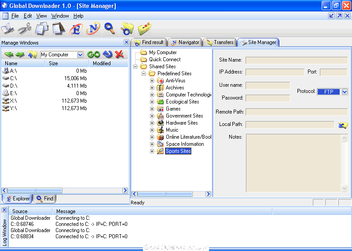Click the browse folder icon next to Local Path
The image size is (352, 251).
(x=343, y=125)
